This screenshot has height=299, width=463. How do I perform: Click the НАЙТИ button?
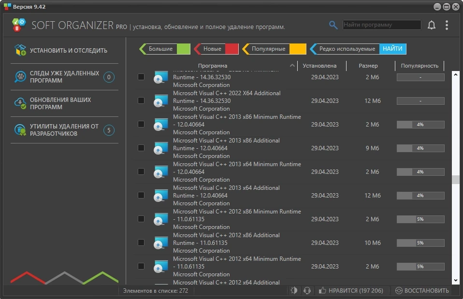coord(392,49)
